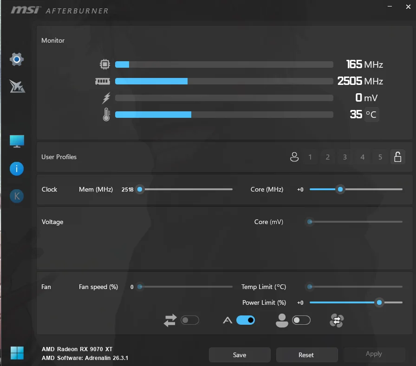The width and height of the screenshot is (416, 366).
Task: Click the 2518 memory clock value
Action: pos(127,189)
